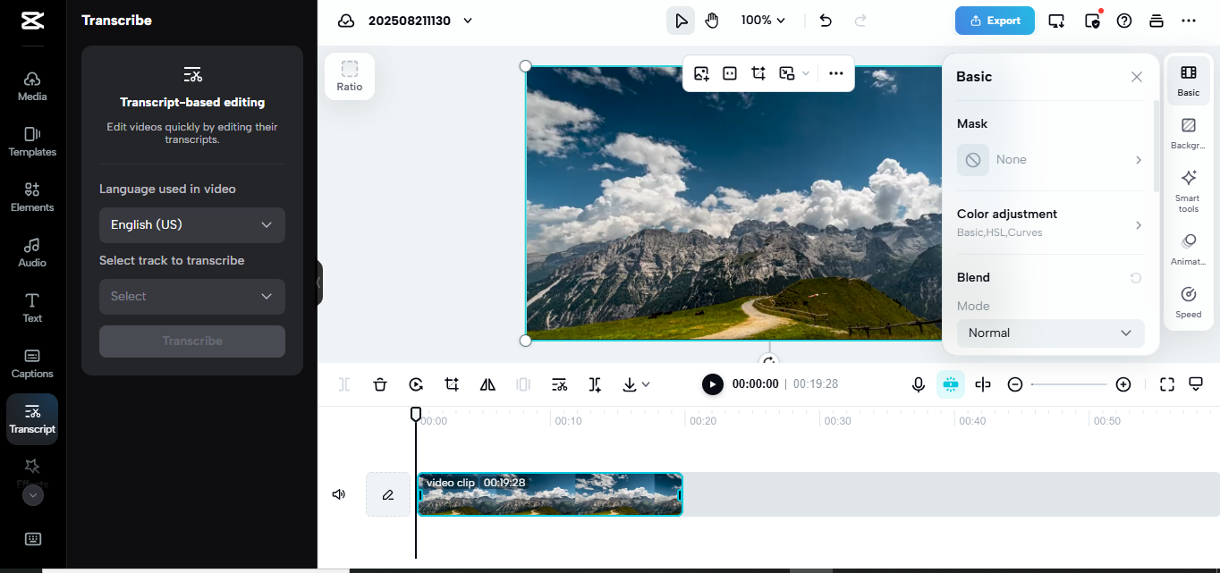Open the Speed tab on the right panel

(x=1188, y=302)
